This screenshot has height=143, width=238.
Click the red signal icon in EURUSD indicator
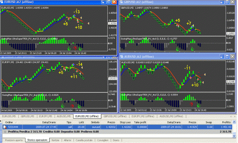click(75, 48)
